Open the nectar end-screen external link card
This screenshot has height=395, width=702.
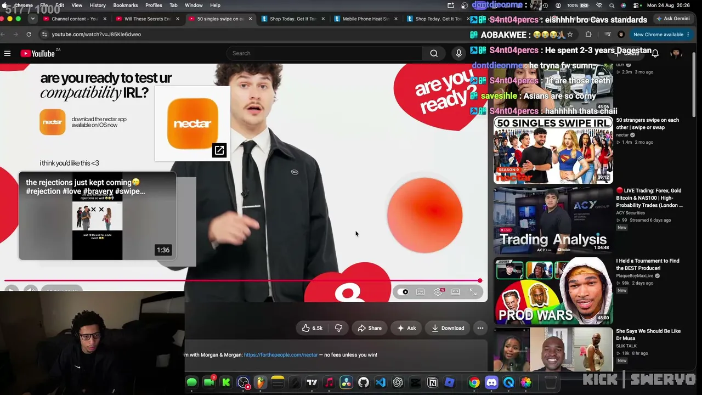[x=193, y=123]
